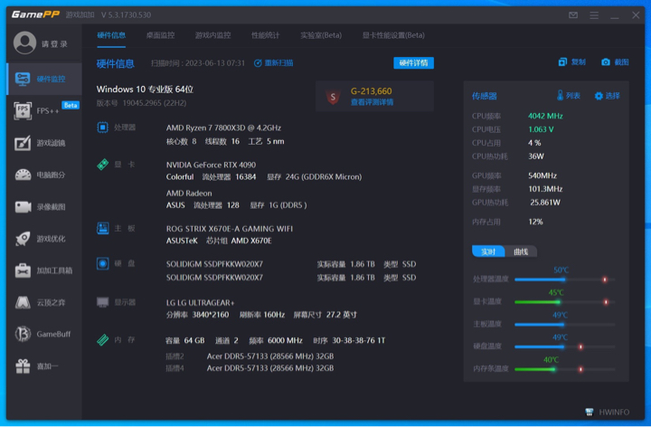The height and width of the screenshot is (427, 651).
Task: Click 请登录 login text
Action: coord(54,44)
